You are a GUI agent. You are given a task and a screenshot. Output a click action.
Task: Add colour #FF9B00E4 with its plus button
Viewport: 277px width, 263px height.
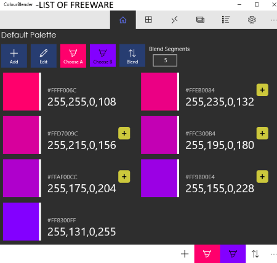(262, 177)
